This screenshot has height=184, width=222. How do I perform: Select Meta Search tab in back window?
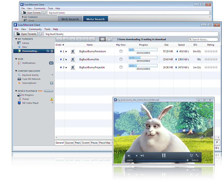click(x=95, y=19)
